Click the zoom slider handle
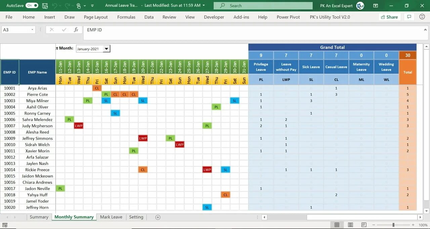Screen dimensions: 430x229 pyautogui.click(x=393, y=225)
